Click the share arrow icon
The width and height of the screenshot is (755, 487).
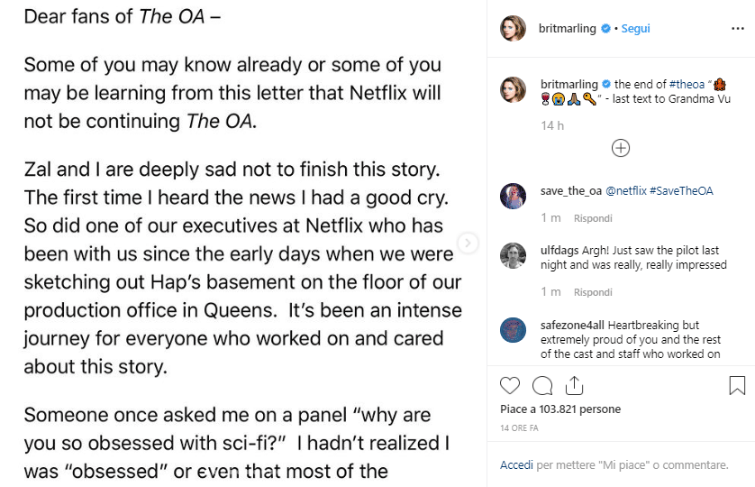[x=573, y=386]
